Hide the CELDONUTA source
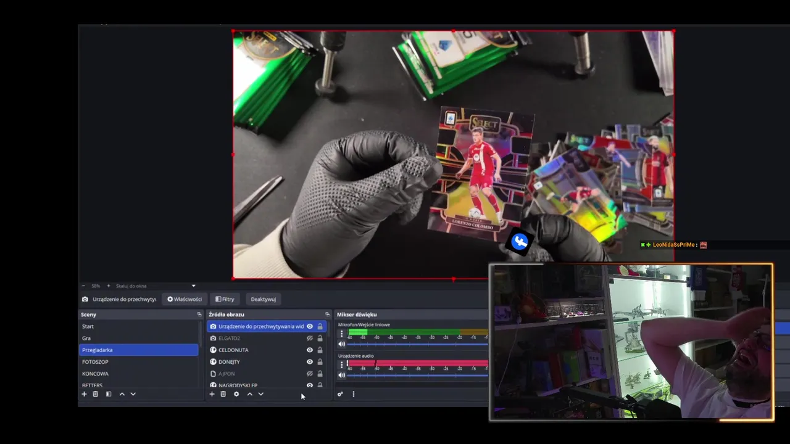Viewport: 790px width, 444px height. (x=310, y=350)
